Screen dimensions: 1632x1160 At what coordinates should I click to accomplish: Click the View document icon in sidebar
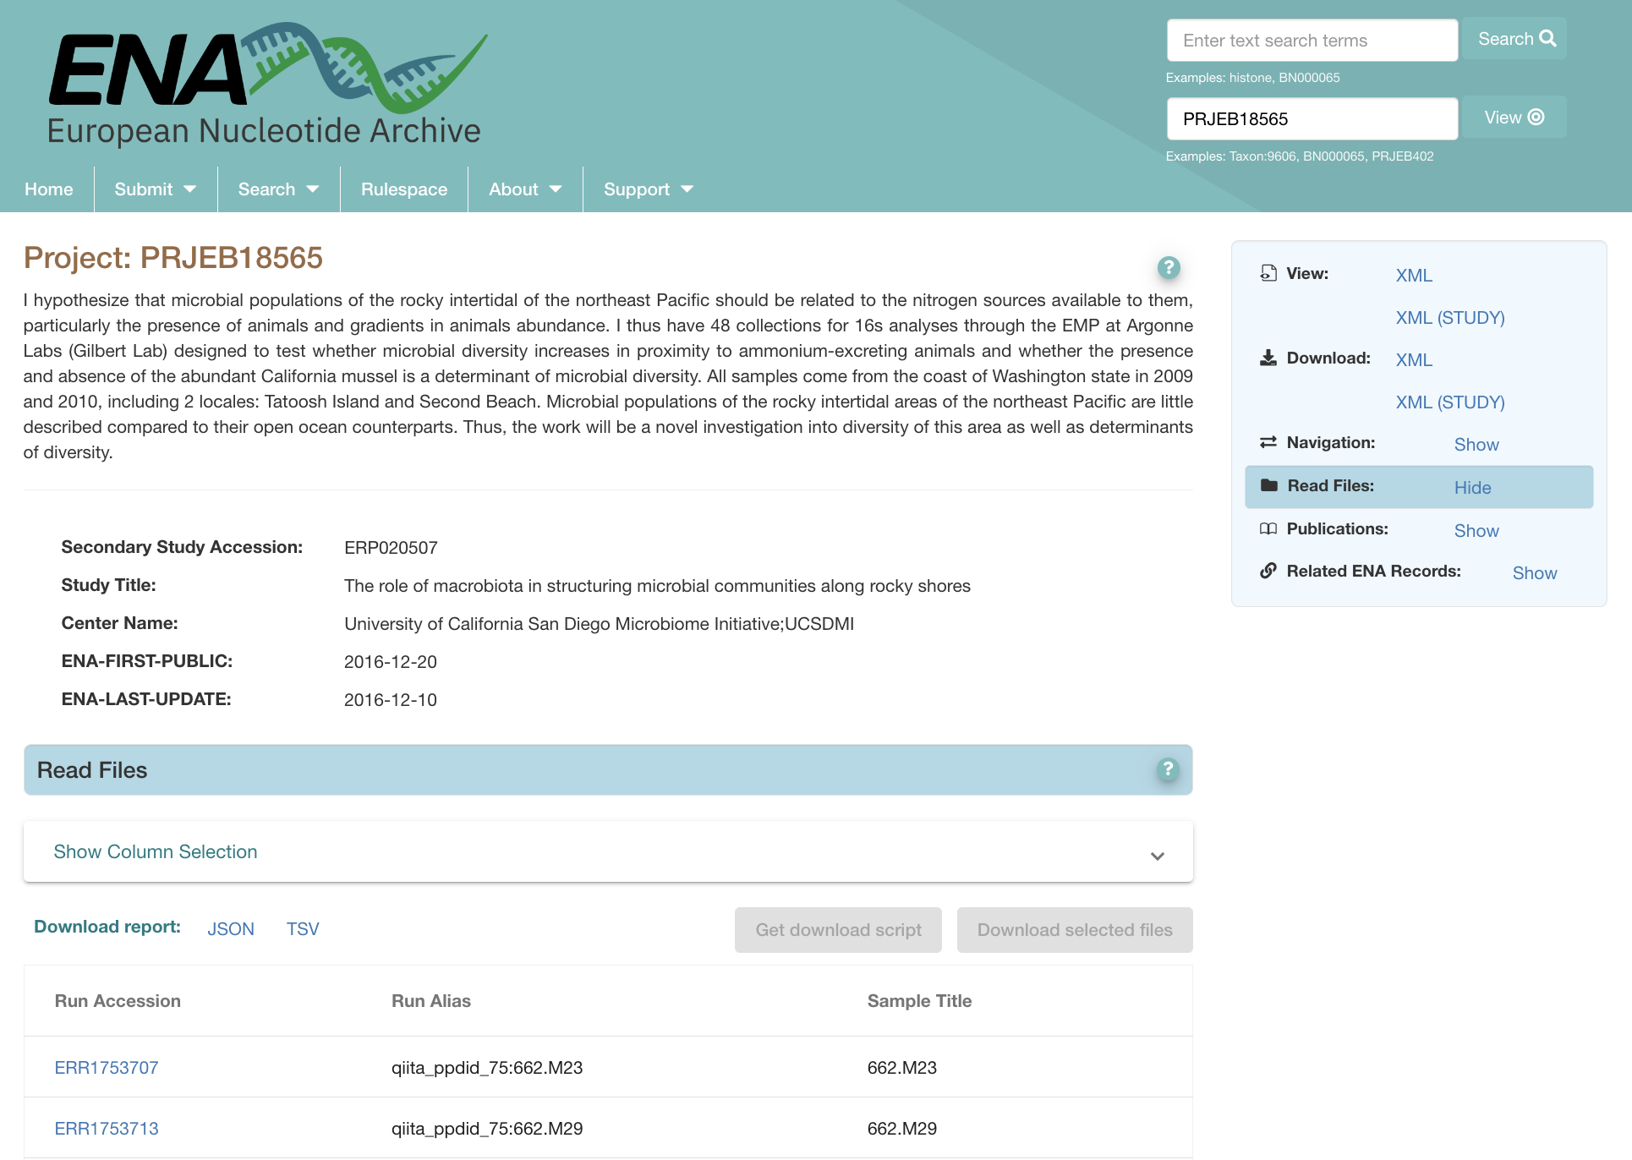click(x=1268, y=273)
